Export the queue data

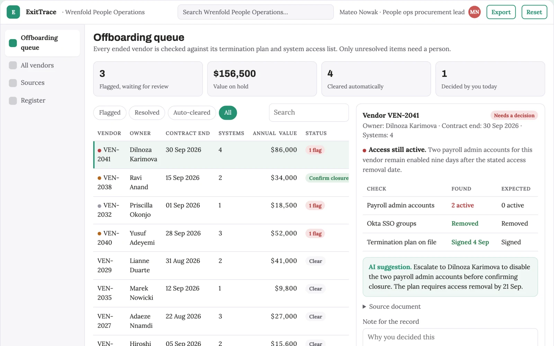click(x=501, y=12)
